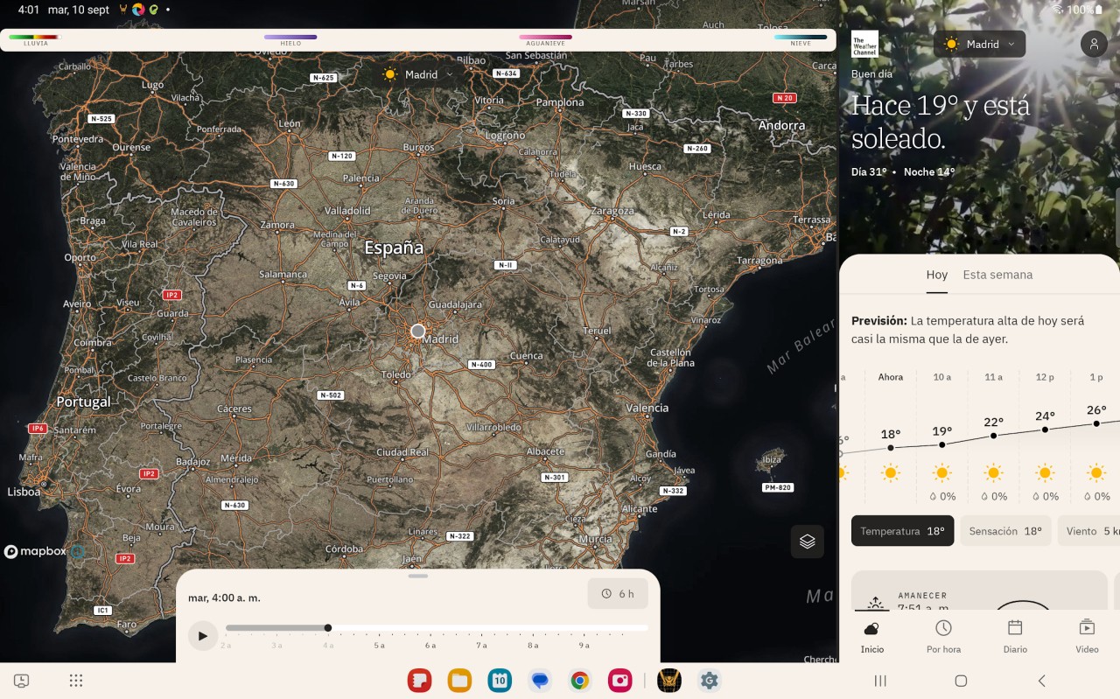
Task: Click the radar timeline slider handle
Action: 328,627
